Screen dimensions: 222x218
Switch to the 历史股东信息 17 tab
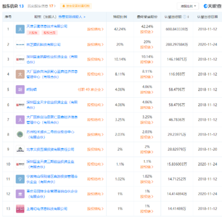tap(42, 6)
